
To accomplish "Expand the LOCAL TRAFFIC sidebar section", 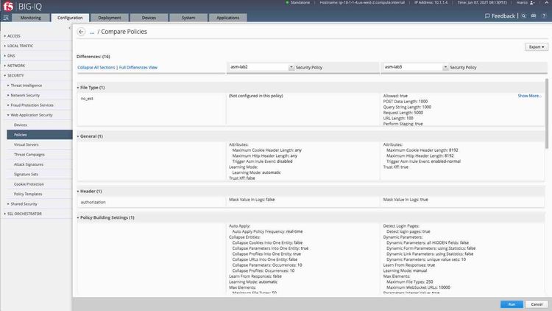I will [20, 46].
